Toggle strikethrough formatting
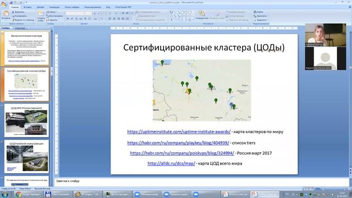Viewport: 352px width, 198px height. pyautogui.click(x=81, y=19)
